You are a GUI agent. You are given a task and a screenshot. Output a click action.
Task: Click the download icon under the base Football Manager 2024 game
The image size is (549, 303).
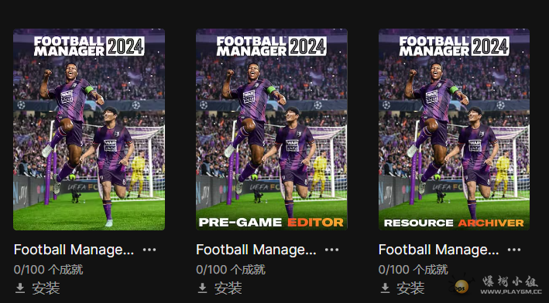(x=20, y=288)
